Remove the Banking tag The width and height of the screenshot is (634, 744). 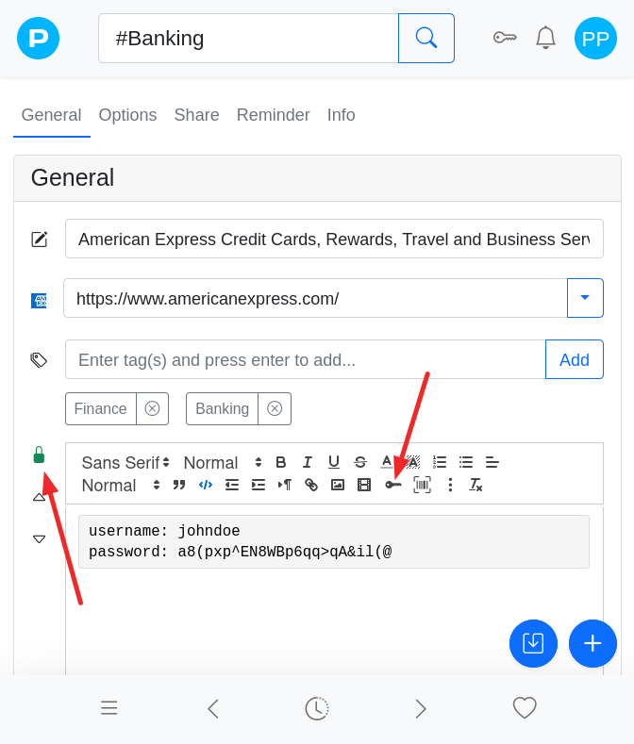275,408
